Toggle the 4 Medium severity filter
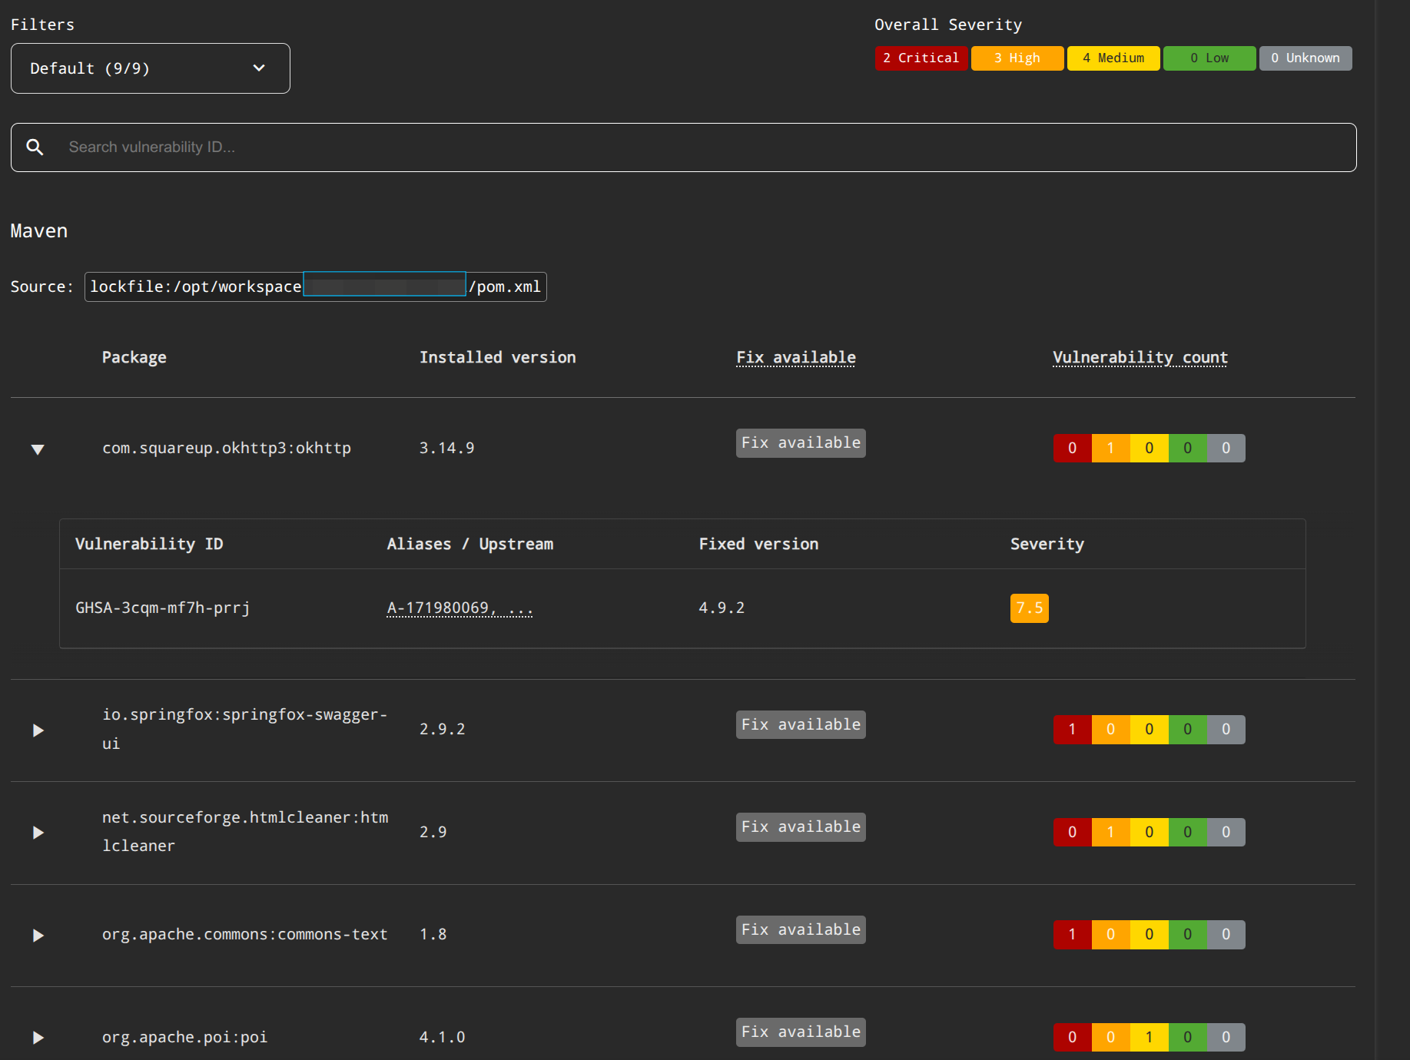 [x=1113, y=58]
